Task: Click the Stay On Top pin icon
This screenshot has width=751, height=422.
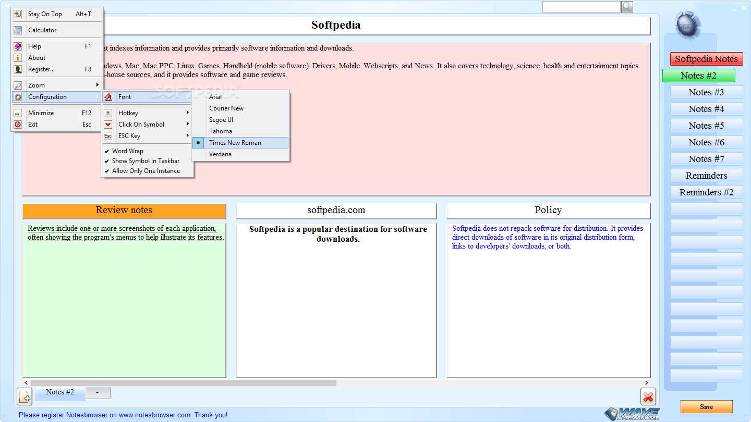Action: 18,14
